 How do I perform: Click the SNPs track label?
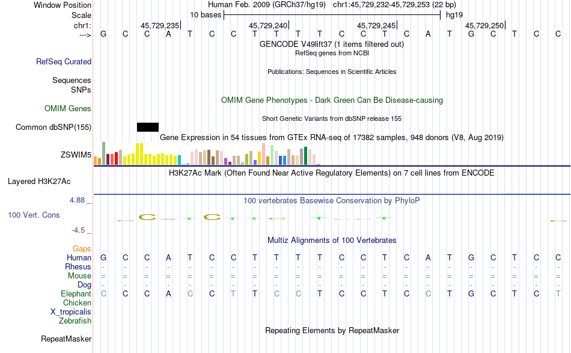tap(81, 90)
